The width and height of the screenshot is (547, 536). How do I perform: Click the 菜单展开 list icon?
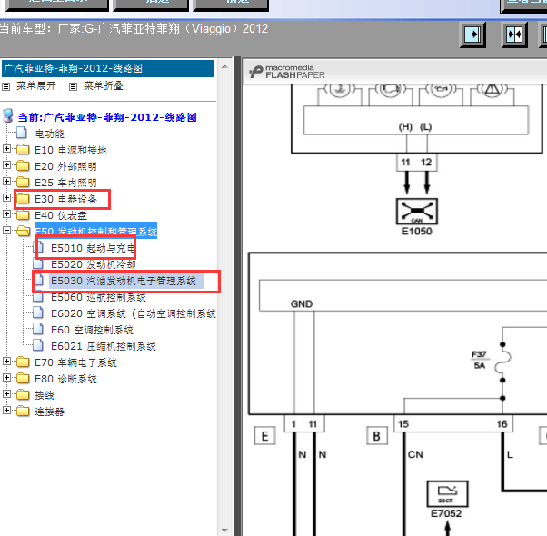6,86
